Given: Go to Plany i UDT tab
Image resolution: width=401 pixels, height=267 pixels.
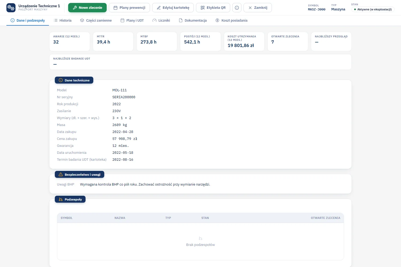Looking at the screenshot, I should (x=132, y=21).
